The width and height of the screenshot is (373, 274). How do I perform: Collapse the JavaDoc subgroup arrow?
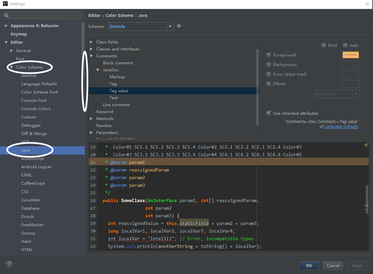coord(98,70)
